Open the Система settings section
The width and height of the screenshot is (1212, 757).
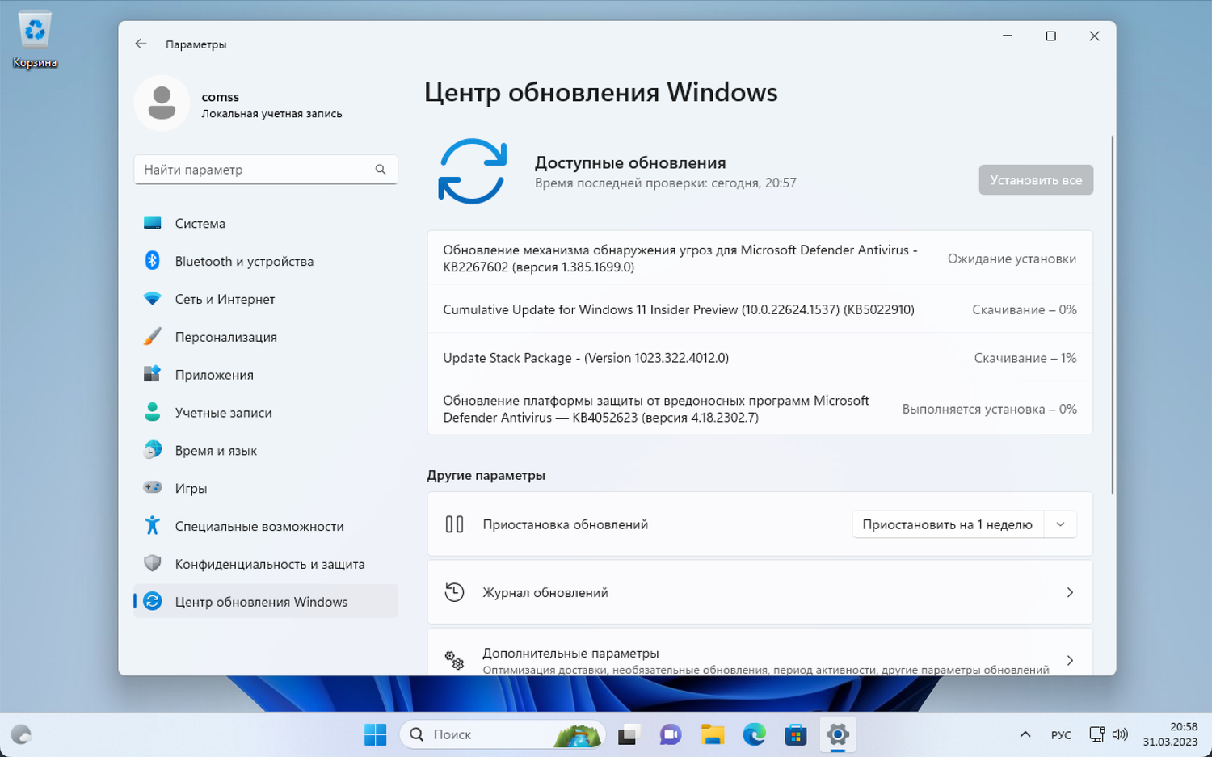(266, 223)
